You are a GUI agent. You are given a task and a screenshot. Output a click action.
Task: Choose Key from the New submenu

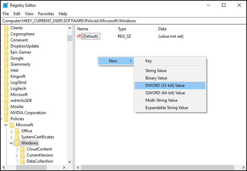coord(170,61)
